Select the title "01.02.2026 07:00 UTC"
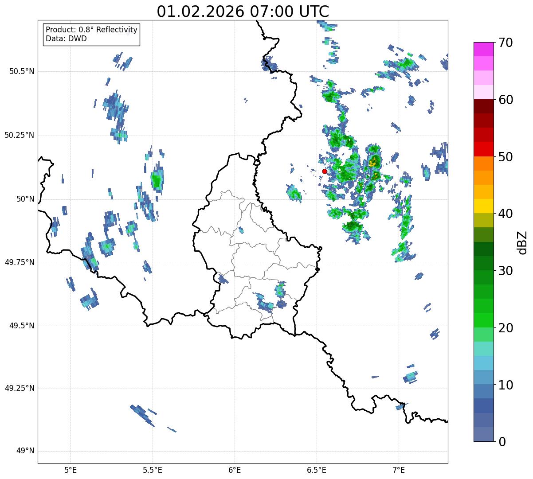 point(243,11)
